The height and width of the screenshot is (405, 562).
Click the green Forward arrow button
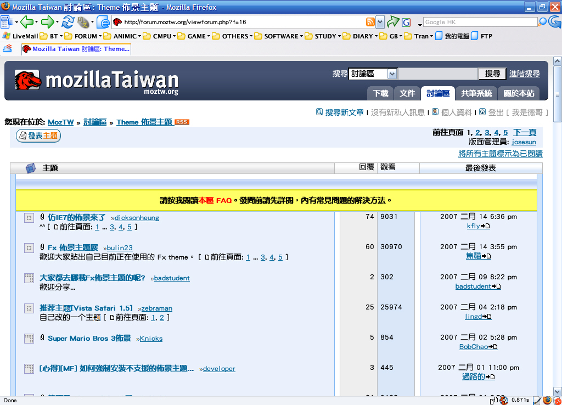click(47, 22)
